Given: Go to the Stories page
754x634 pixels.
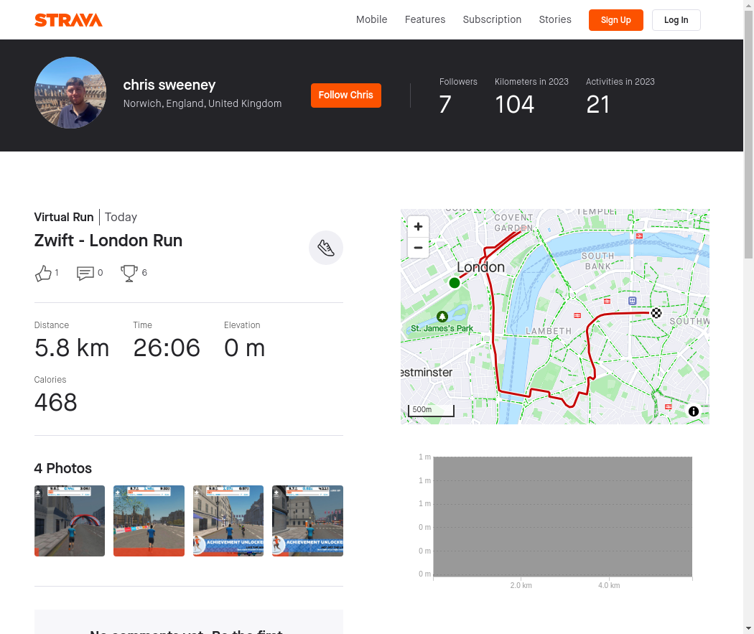Looking at the screenshot, I should point(555,19).
